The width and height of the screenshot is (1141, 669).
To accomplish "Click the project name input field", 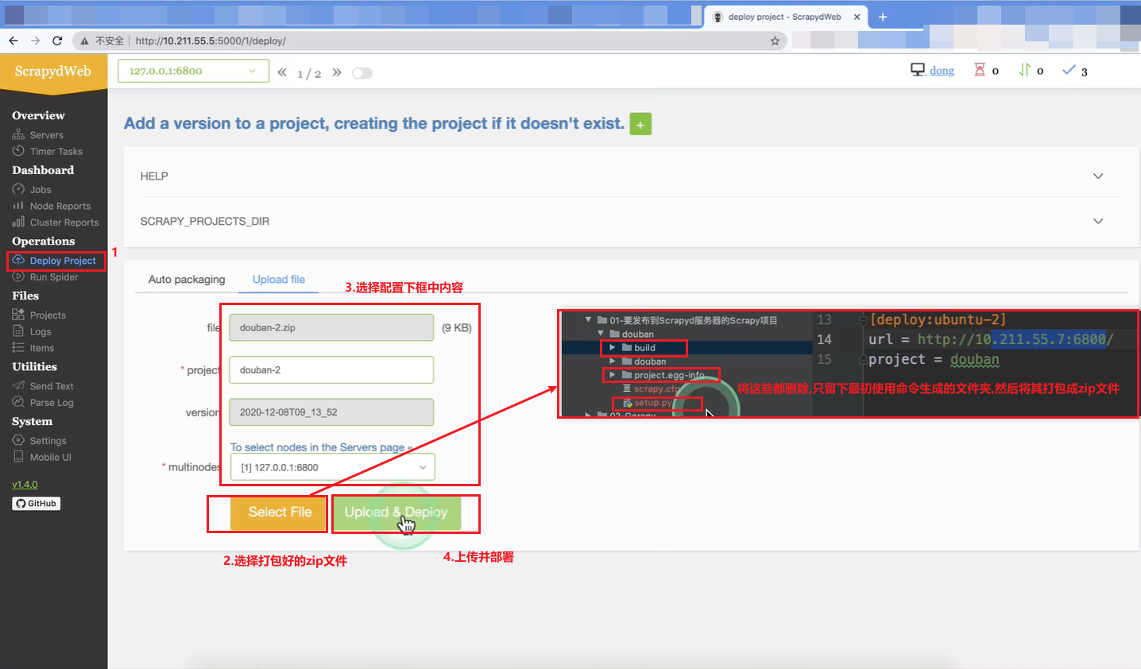I will 331,370.
